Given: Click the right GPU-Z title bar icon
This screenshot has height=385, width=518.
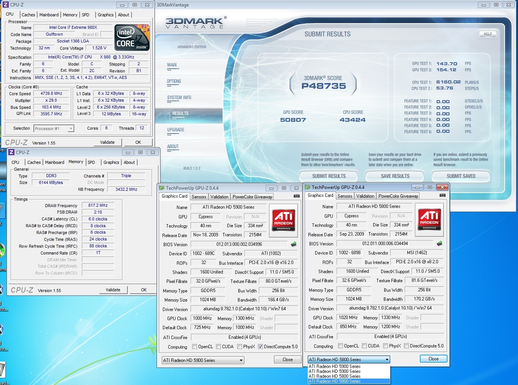Looking at the screenshot, I should point(308,187).
